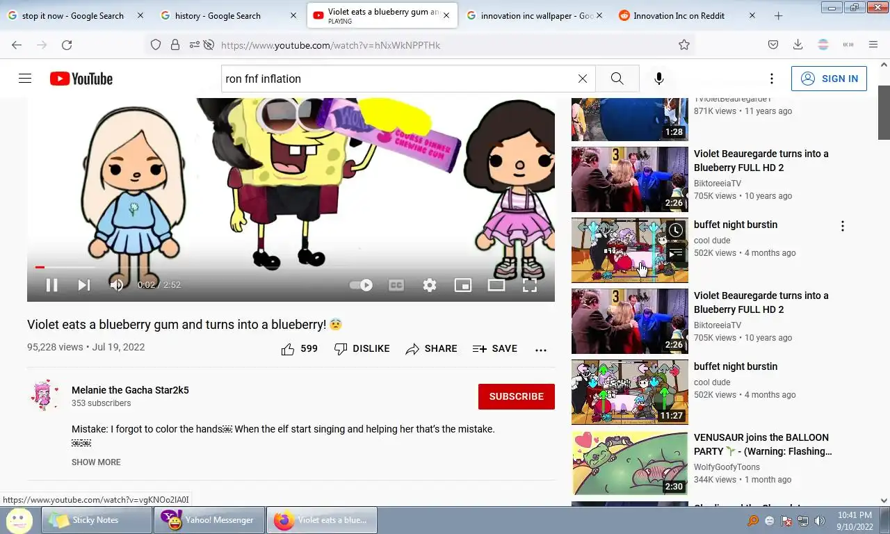Toggle closed captions in player
Screen dimensions: 890x534
pos(396,285)
